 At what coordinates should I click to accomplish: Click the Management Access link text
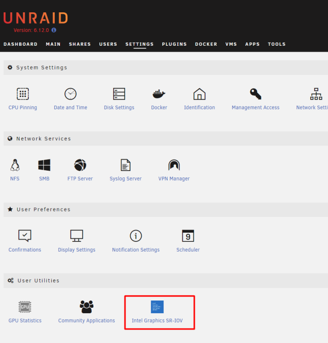tap(255, 107)
